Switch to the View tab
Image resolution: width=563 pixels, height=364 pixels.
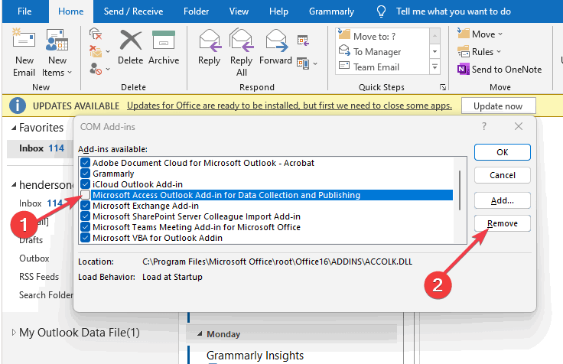coord(239,11)
